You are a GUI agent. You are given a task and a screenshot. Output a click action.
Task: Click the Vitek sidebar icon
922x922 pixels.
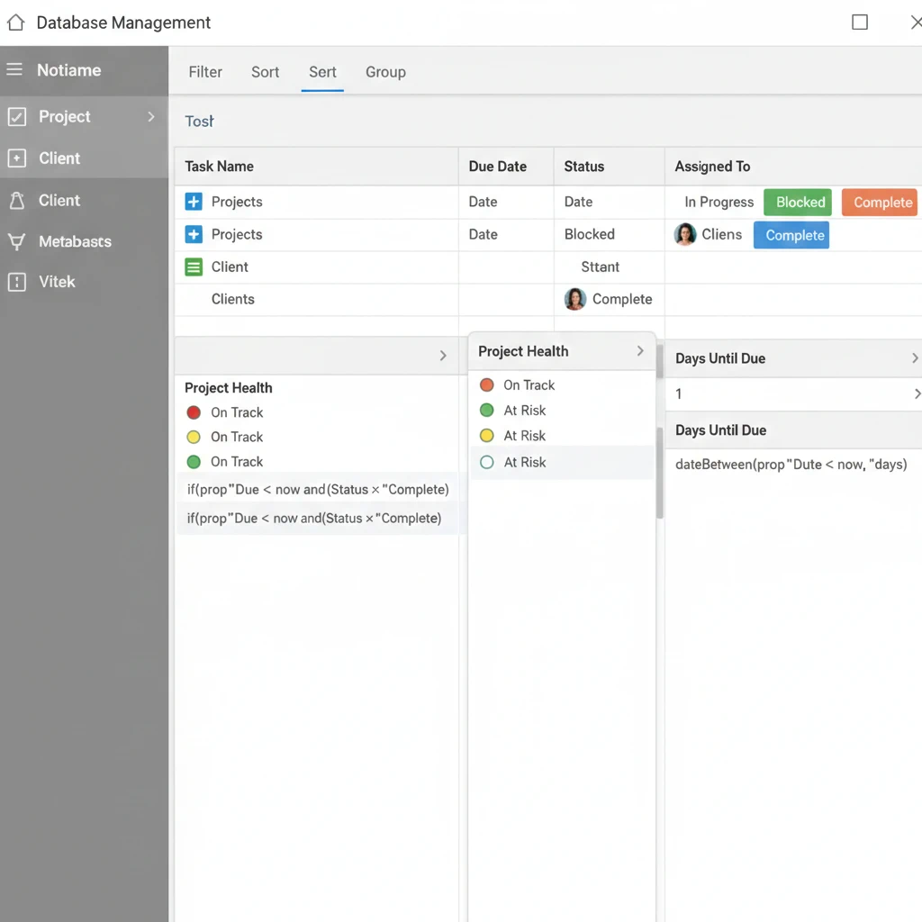tap(16, 282)
